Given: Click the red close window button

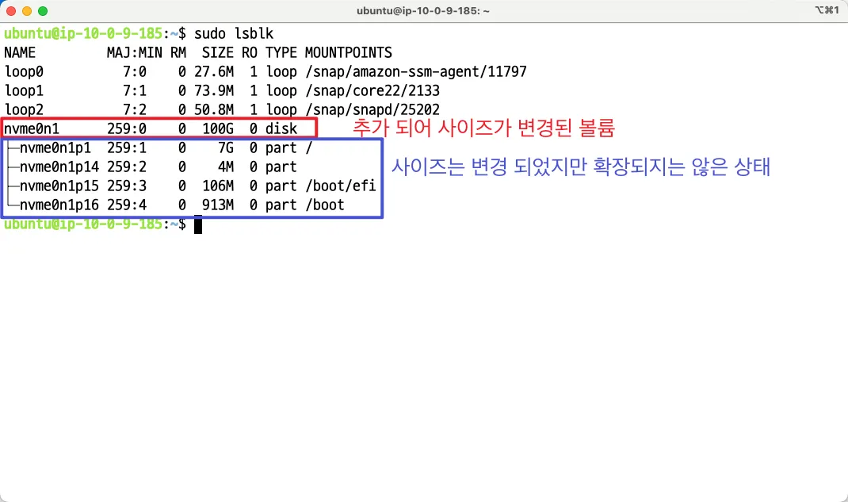Looking at the screenshot, I should pos(11,11).
